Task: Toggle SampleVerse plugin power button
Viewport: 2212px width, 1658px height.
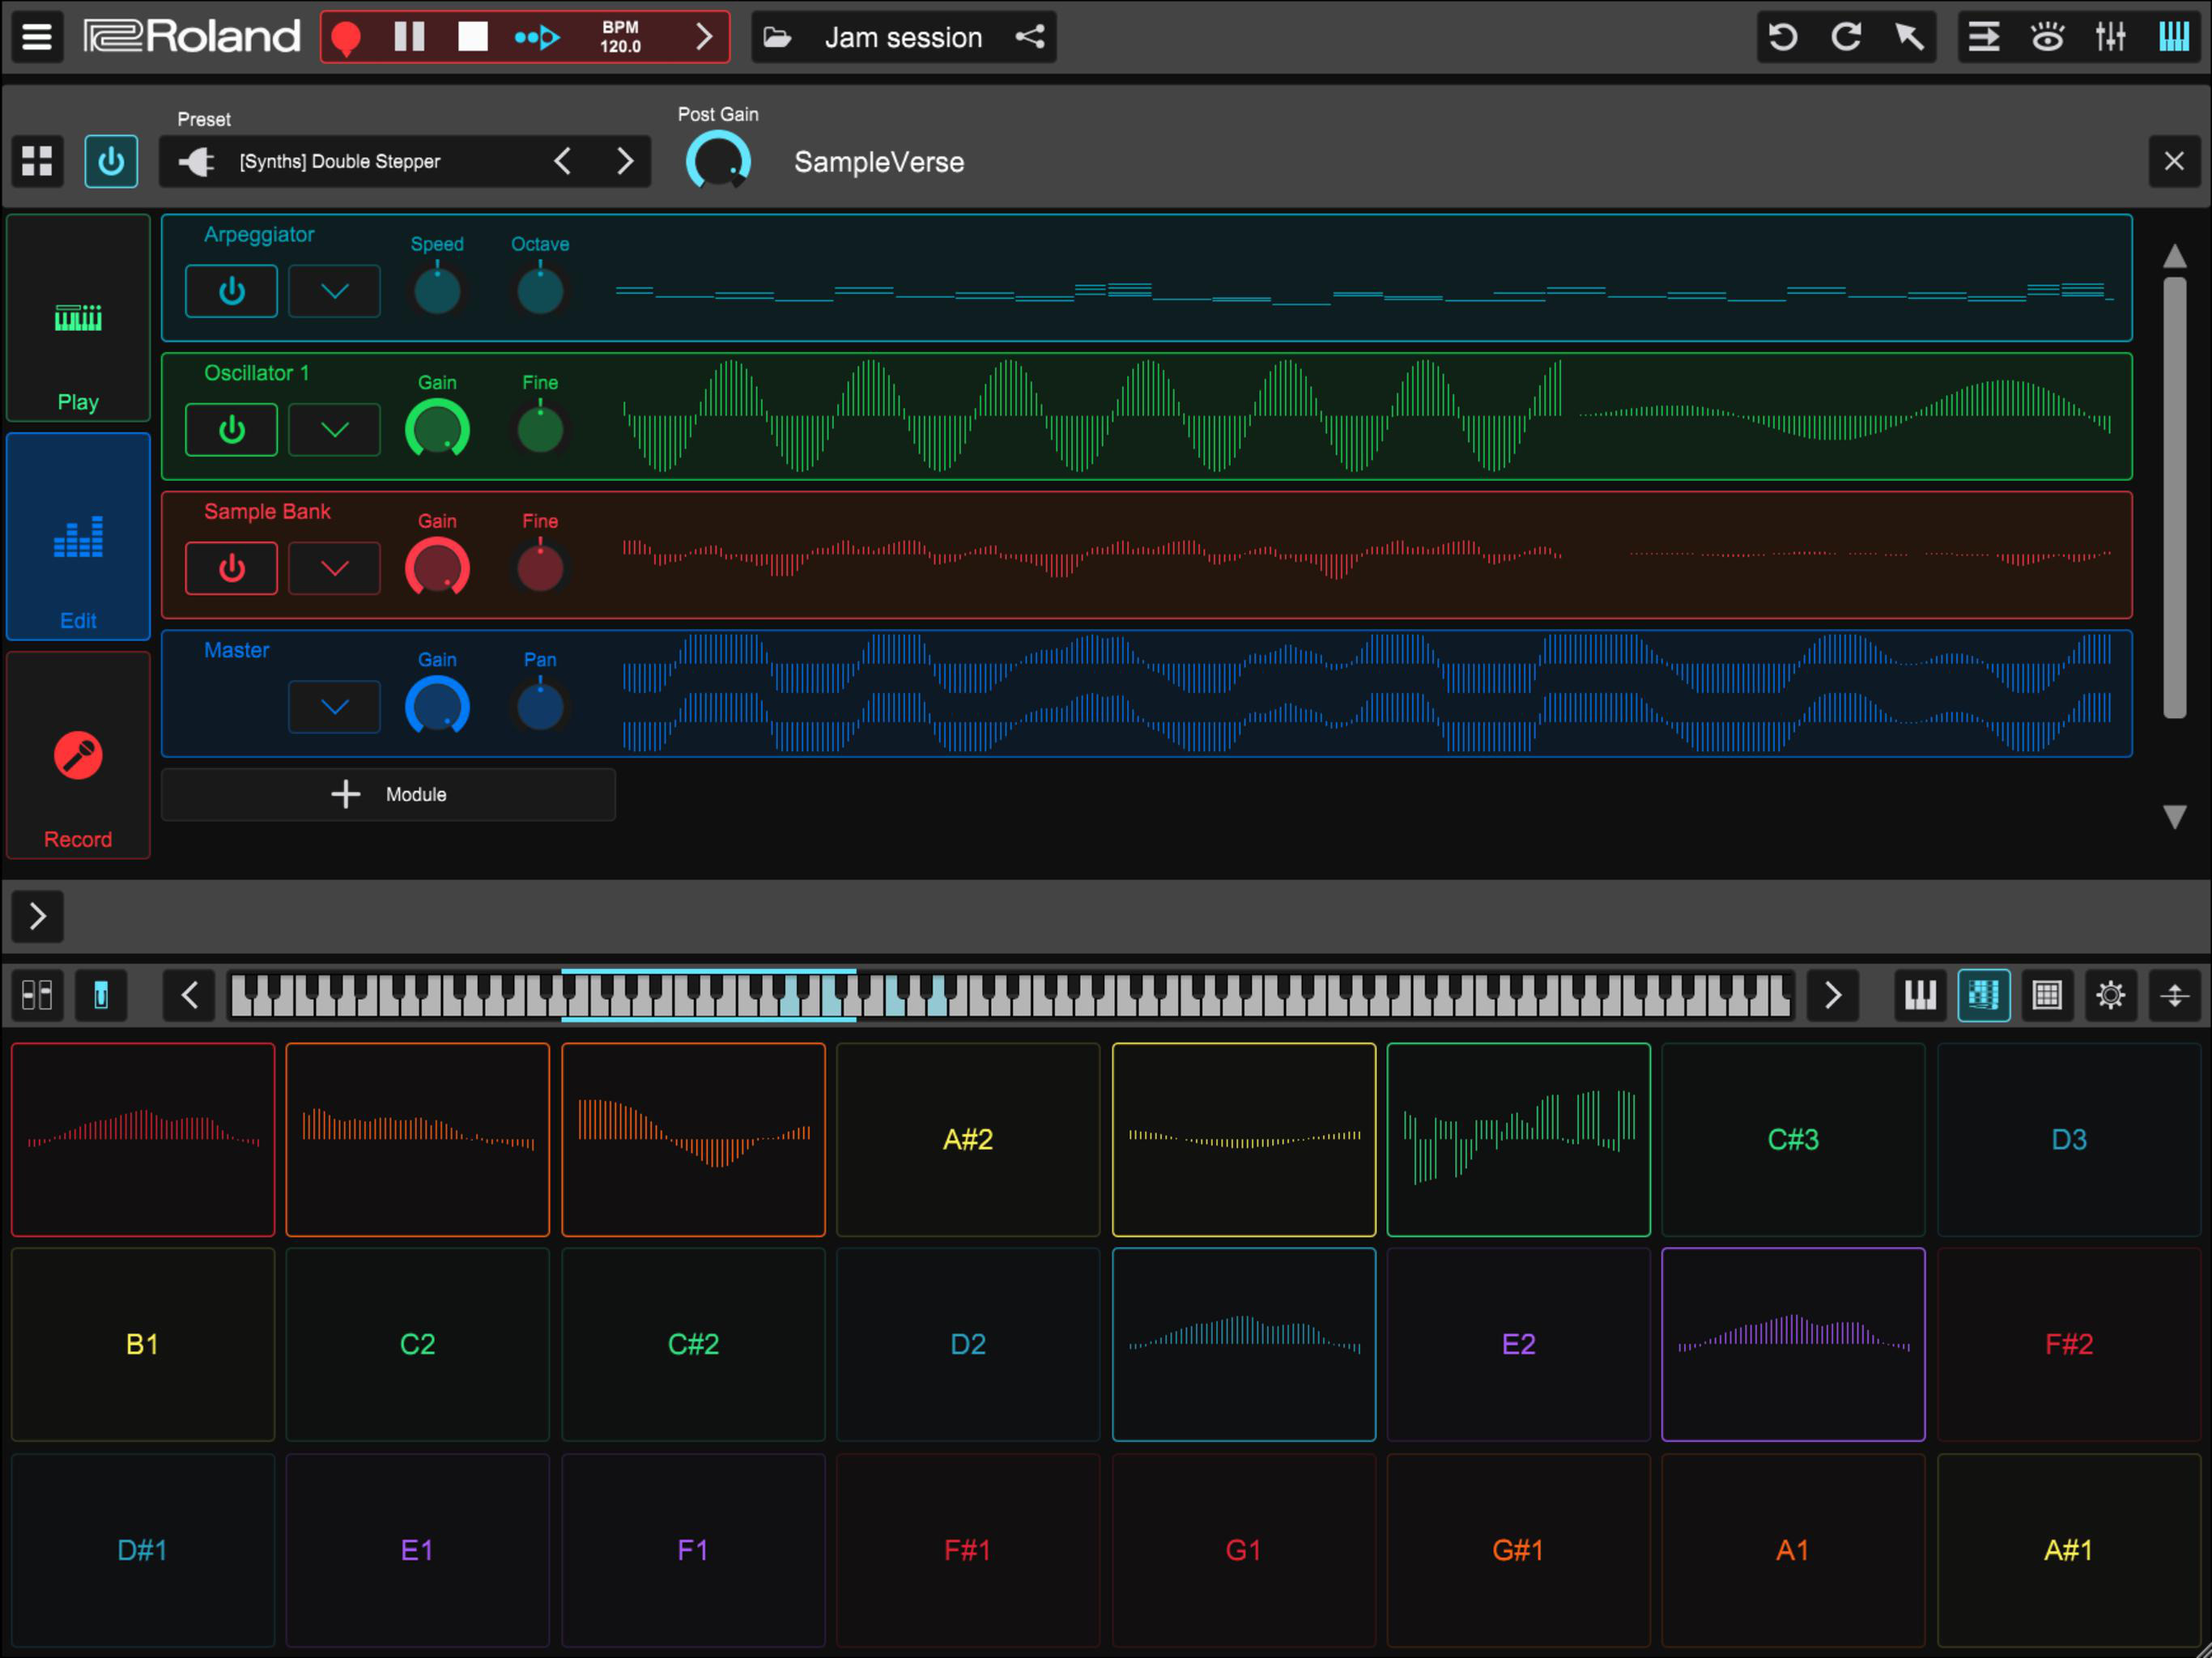Action: pyautogui.click(x=111, y=161)
